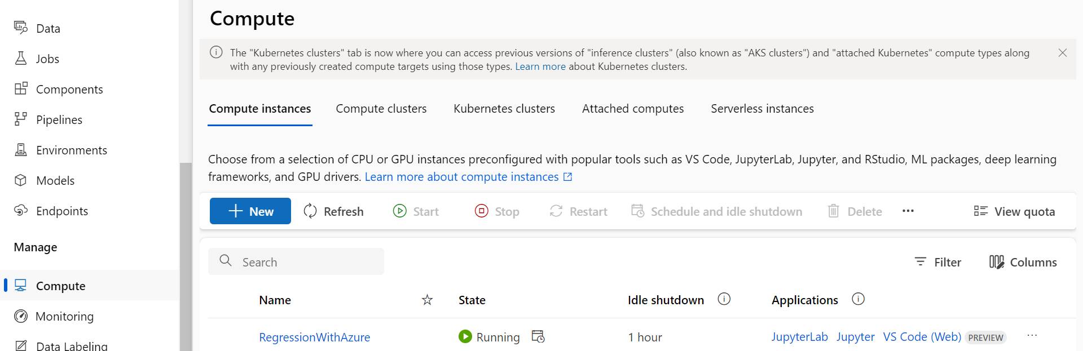1083x351 pixels.
Task: Sort by the Name column header
Action: 275,300
